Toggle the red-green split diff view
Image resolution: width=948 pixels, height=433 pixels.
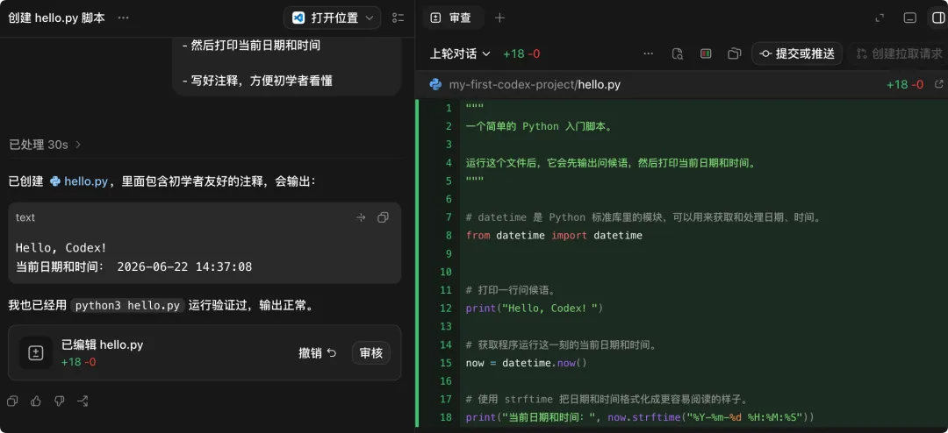pos(706,53)
